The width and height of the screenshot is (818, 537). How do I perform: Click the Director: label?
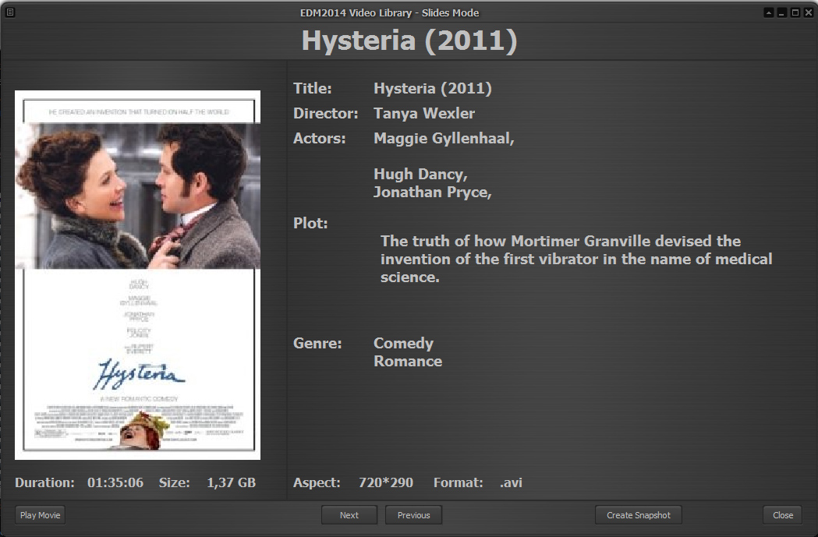point(325,113)
